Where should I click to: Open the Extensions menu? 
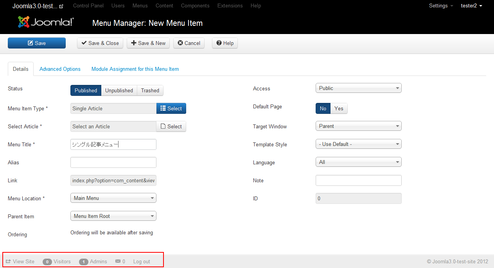230,6
